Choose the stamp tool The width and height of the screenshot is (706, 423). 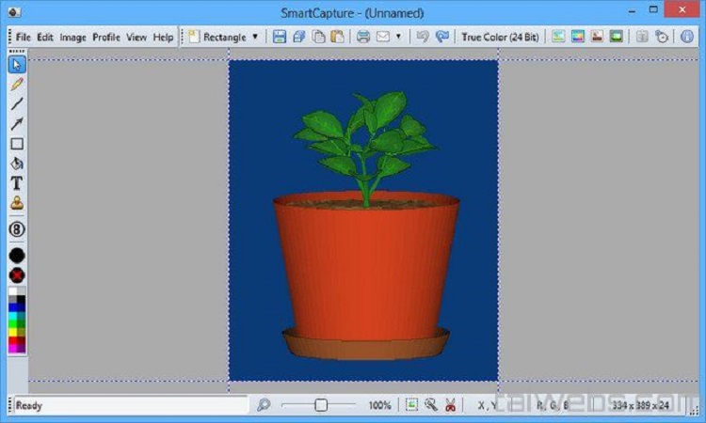tap(17, 203)
